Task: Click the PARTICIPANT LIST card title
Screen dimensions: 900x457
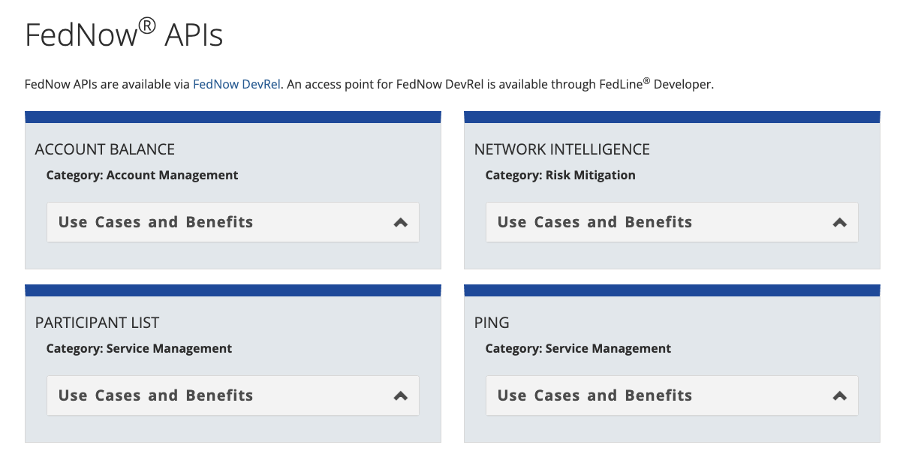Action: pyautogui.click(x=97, y=323)
